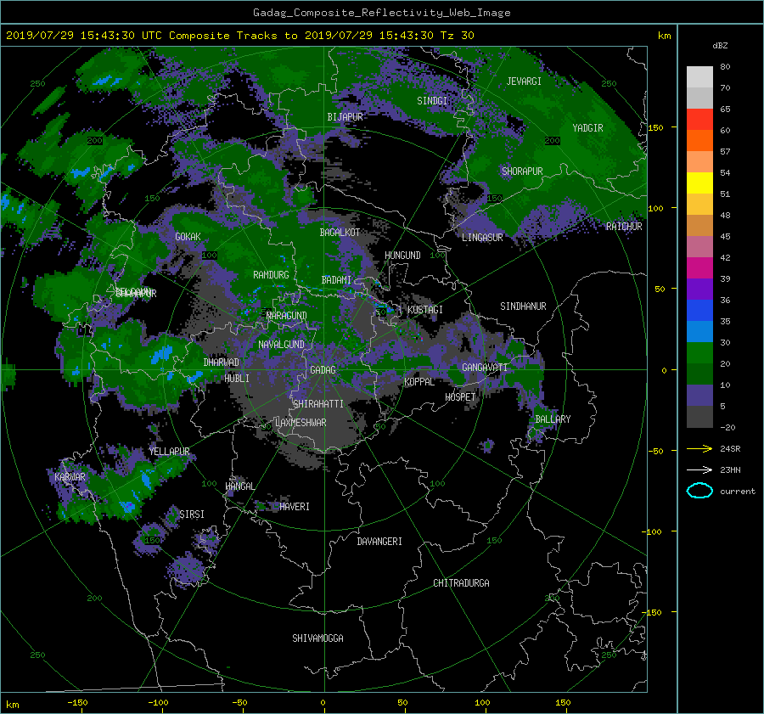
Task: Click the NAVALGUND city label
Action: pos(281,345)
